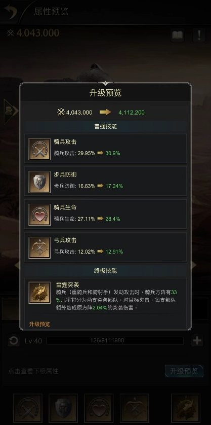Click bottom row crossed swords skill slot
The image size is (211, 425).
point(28,408)
